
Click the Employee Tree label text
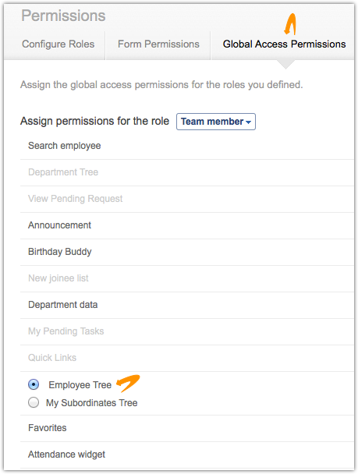[80, 385]
